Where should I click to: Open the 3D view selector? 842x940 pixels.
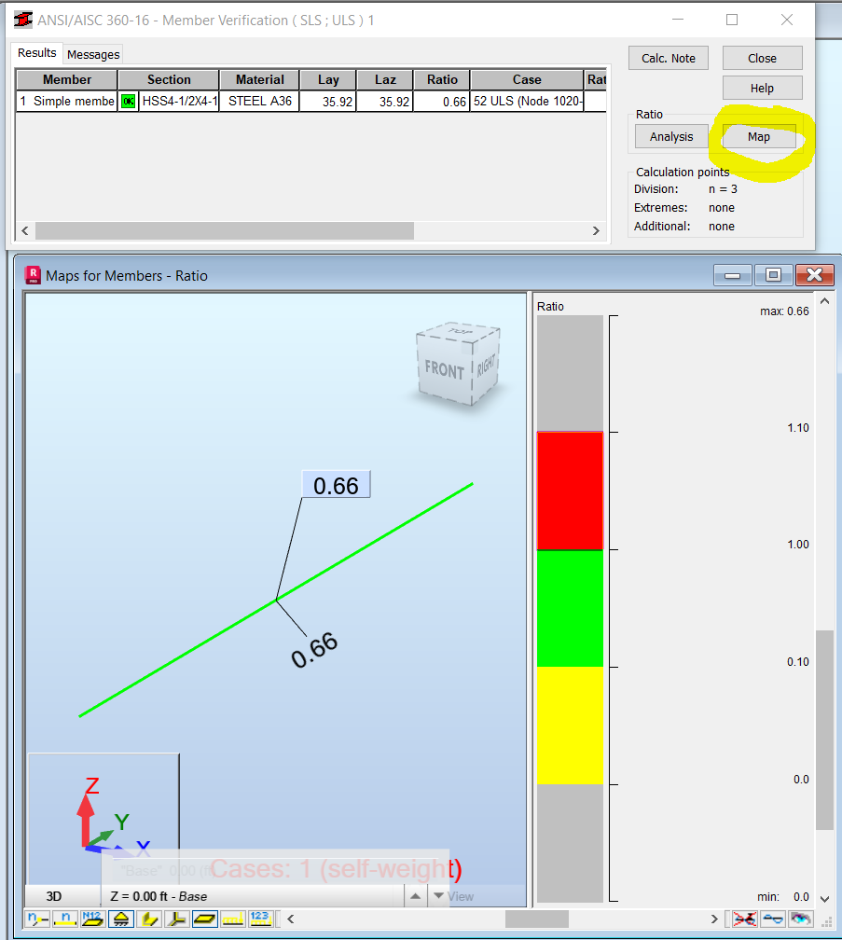coord(53,896)
